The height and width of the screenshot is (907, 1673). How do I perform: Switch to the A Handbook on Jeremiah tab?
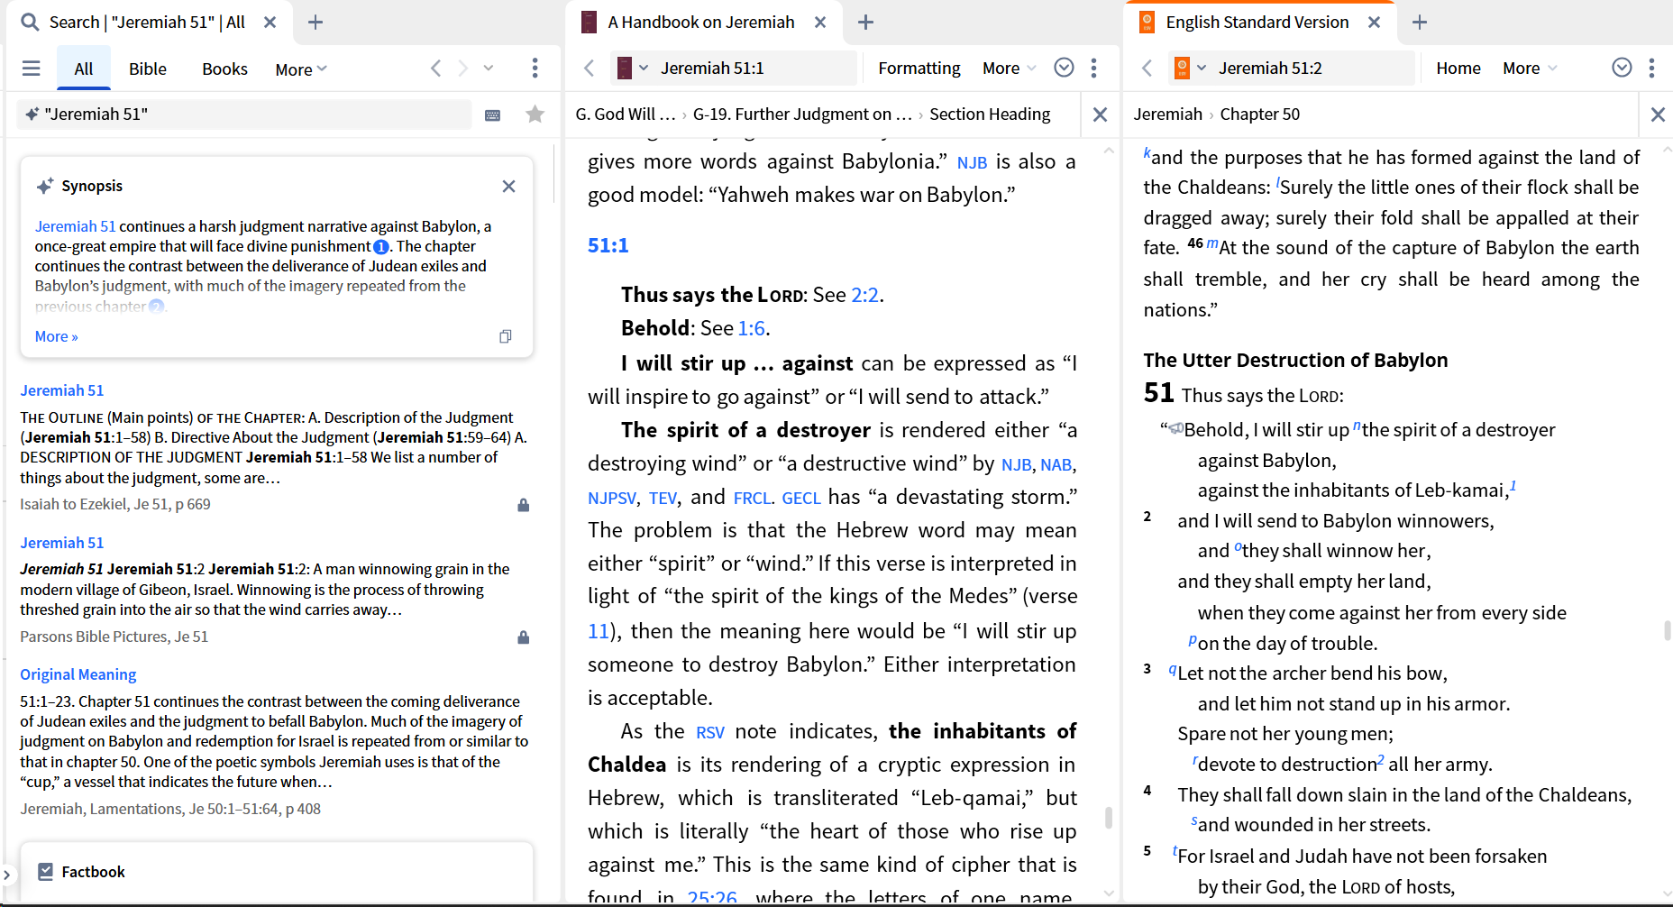pos(700,23)
